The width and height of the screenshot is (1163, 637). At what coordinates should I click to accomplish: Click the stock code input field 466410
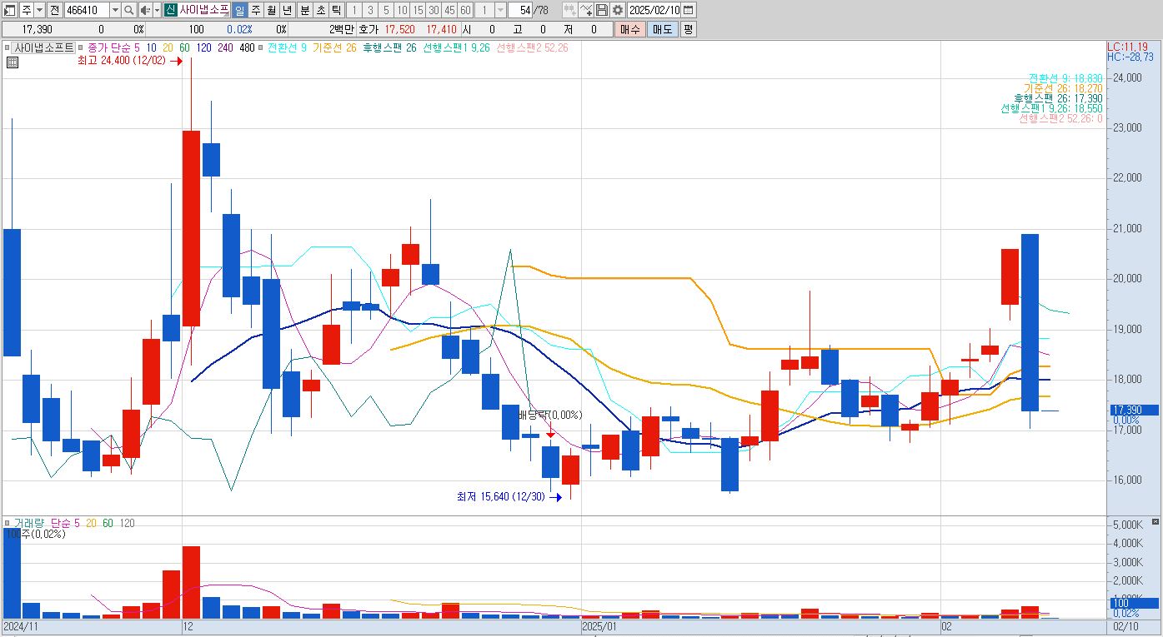(x=87, y=10)
